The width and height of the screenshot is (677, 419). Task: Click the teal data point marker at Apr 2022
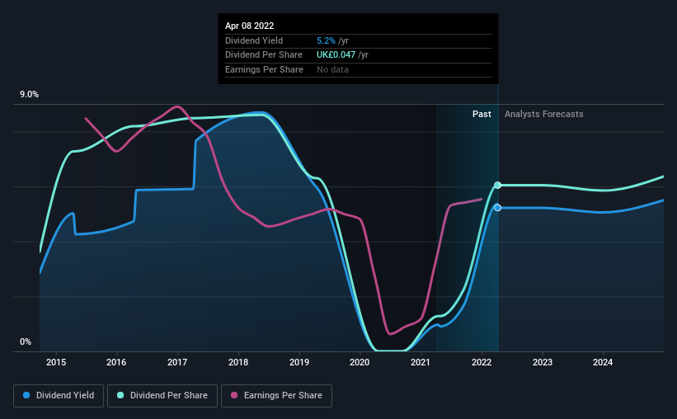[497, 186]
